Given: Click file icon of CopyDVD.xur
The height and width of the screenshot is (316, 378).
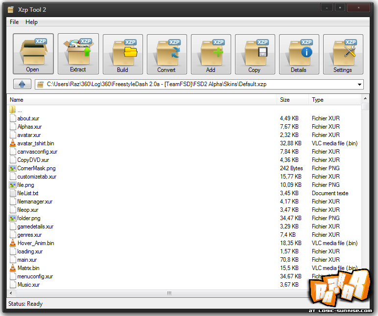Looking at the screenshot, I should pos(13,160).
